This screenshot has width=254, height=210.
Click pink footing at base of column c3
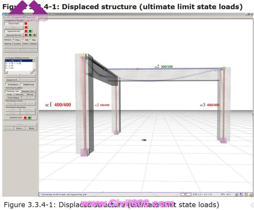point(223,141)
